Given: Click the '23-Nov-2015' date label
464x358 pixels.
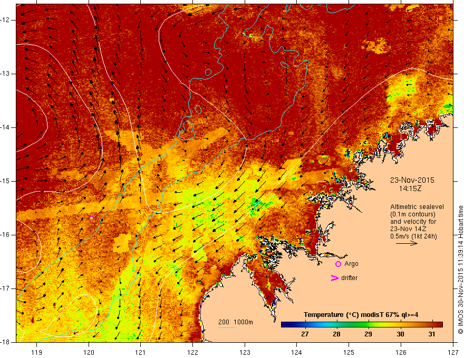Looking at the screenshot, I should 412,180.
